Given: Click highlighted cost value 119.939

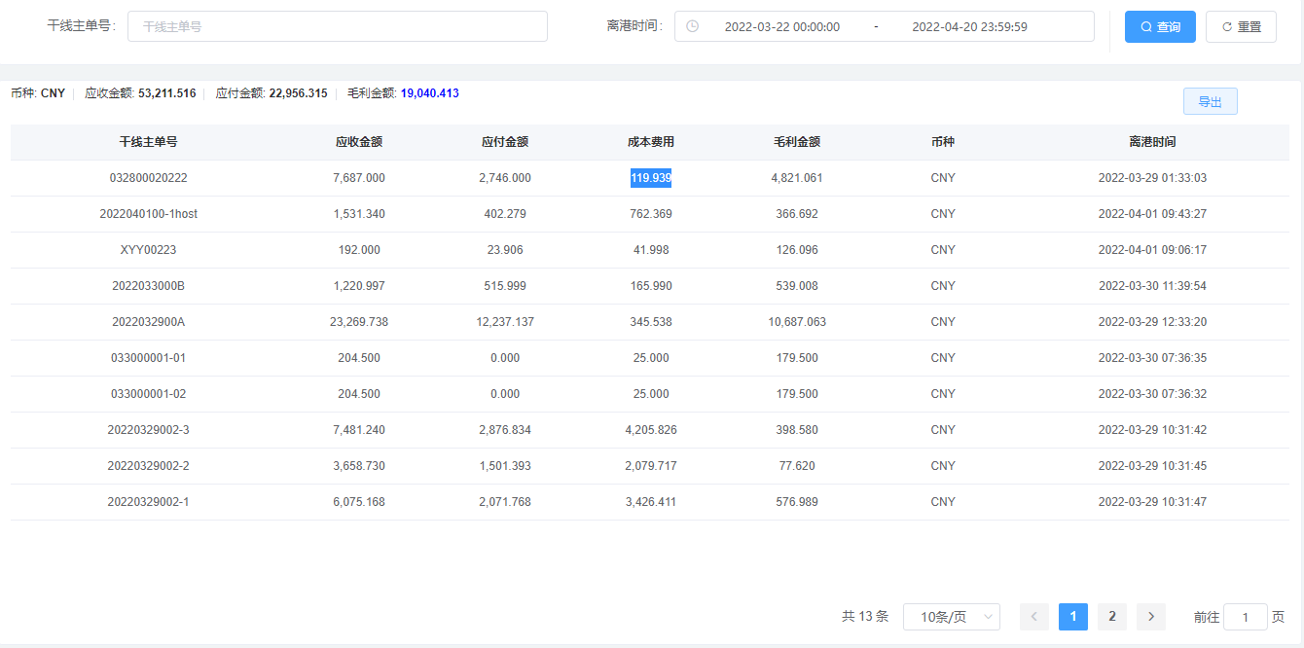Looking at the screenshot, I should point(651,178).
